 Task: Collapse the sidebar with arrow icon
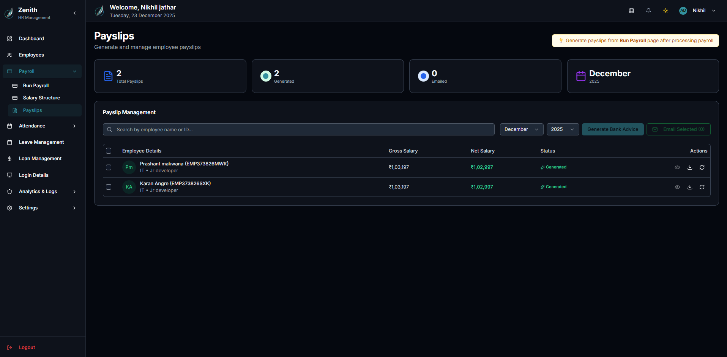[x=74, y=13]
